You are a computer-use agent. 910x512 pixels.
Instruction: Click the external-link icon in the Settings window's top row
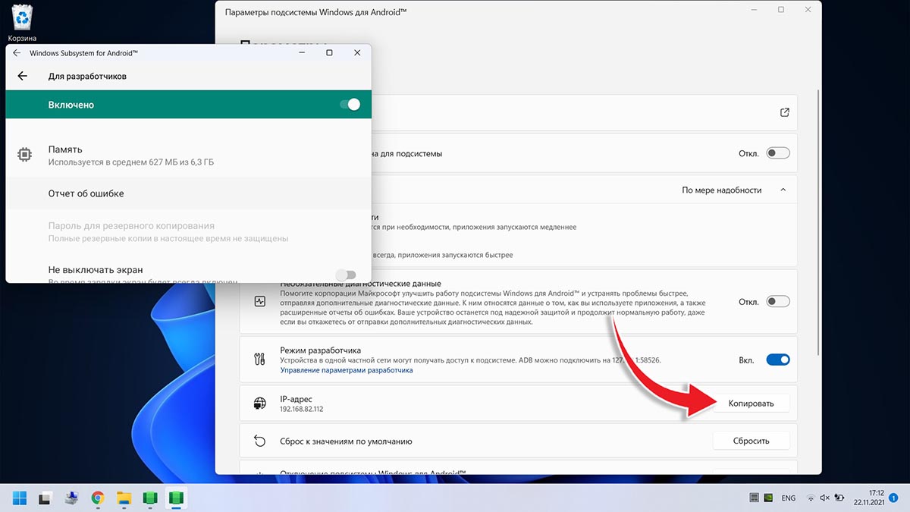pyautogui.click(x=784, y=112)
